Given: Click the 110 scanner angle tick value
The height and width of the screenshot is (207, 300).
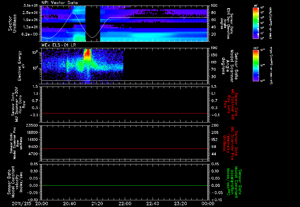Looking at the screenshot, I should click(214, 62).
